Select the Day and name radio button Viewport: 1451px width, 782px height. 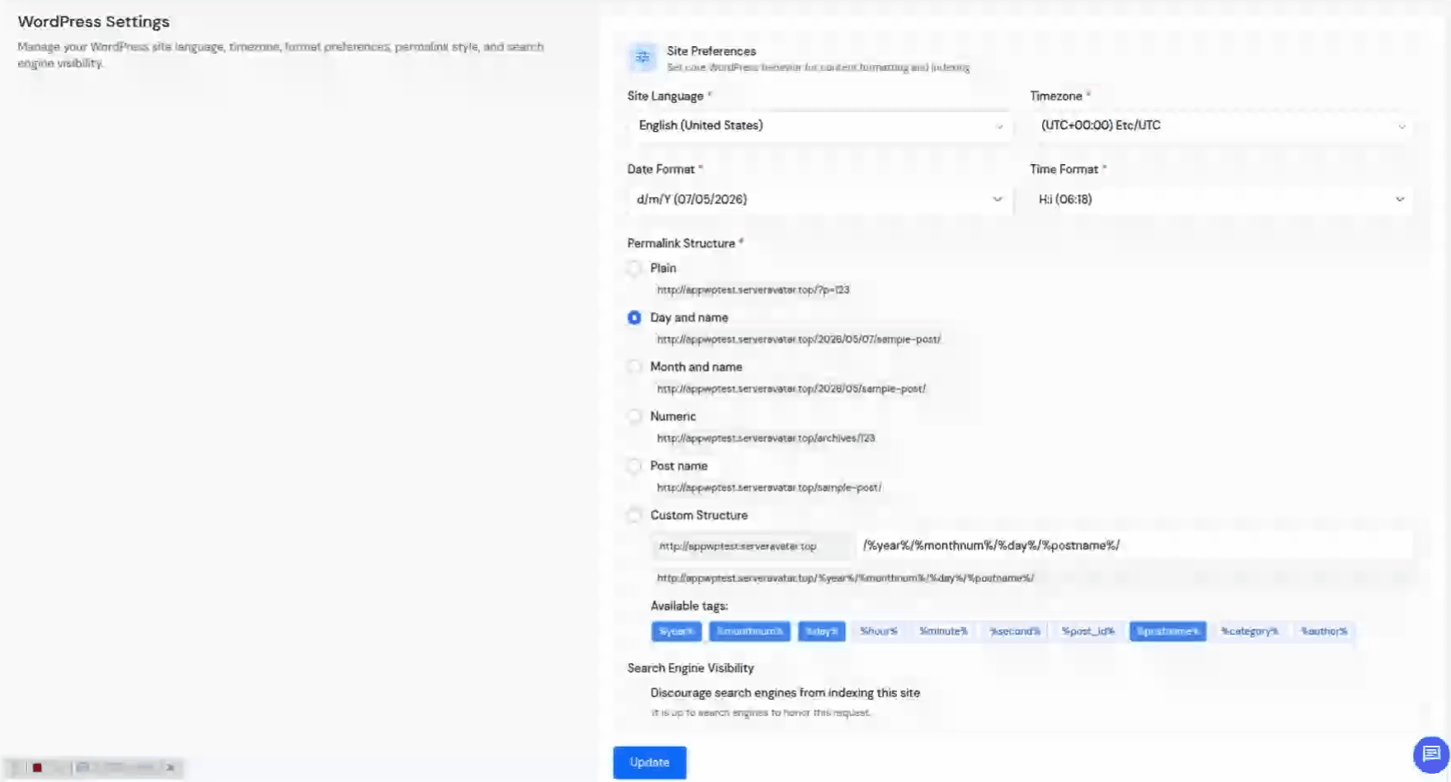pos(634,317)
